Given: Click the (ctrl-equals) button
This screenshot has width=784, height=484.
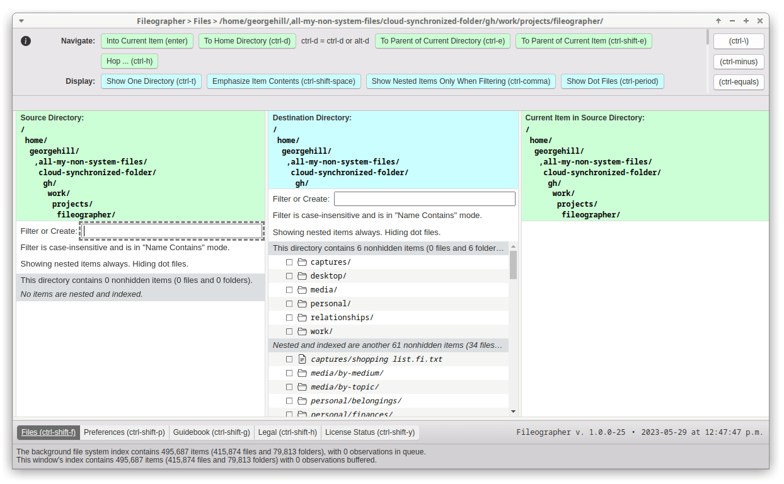Looking at the screenshot, I should (739, 82).
